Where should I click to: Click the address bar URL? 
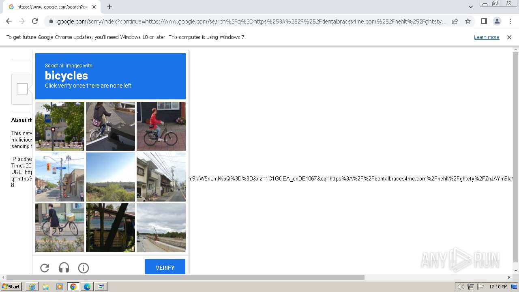pyautogui.click(x=251, y=21)
